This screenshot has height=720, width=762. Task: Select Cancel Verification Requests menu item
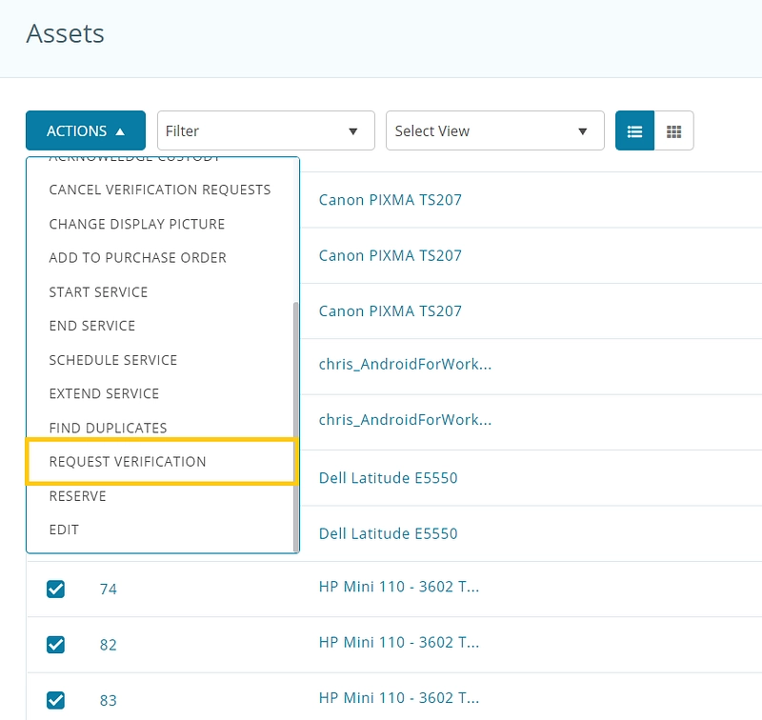click(160, 190)
